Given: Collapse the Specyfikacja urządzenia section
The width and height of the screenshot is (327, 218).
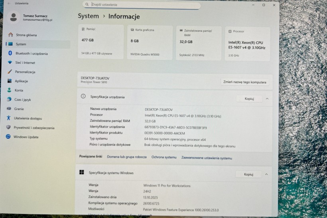Looking at the screenshot, I should [267, 98].
